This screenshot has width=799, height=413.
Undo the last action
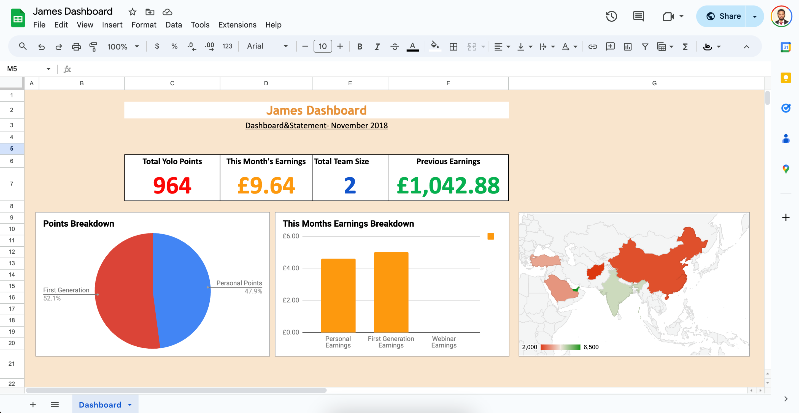pos(41,47)
